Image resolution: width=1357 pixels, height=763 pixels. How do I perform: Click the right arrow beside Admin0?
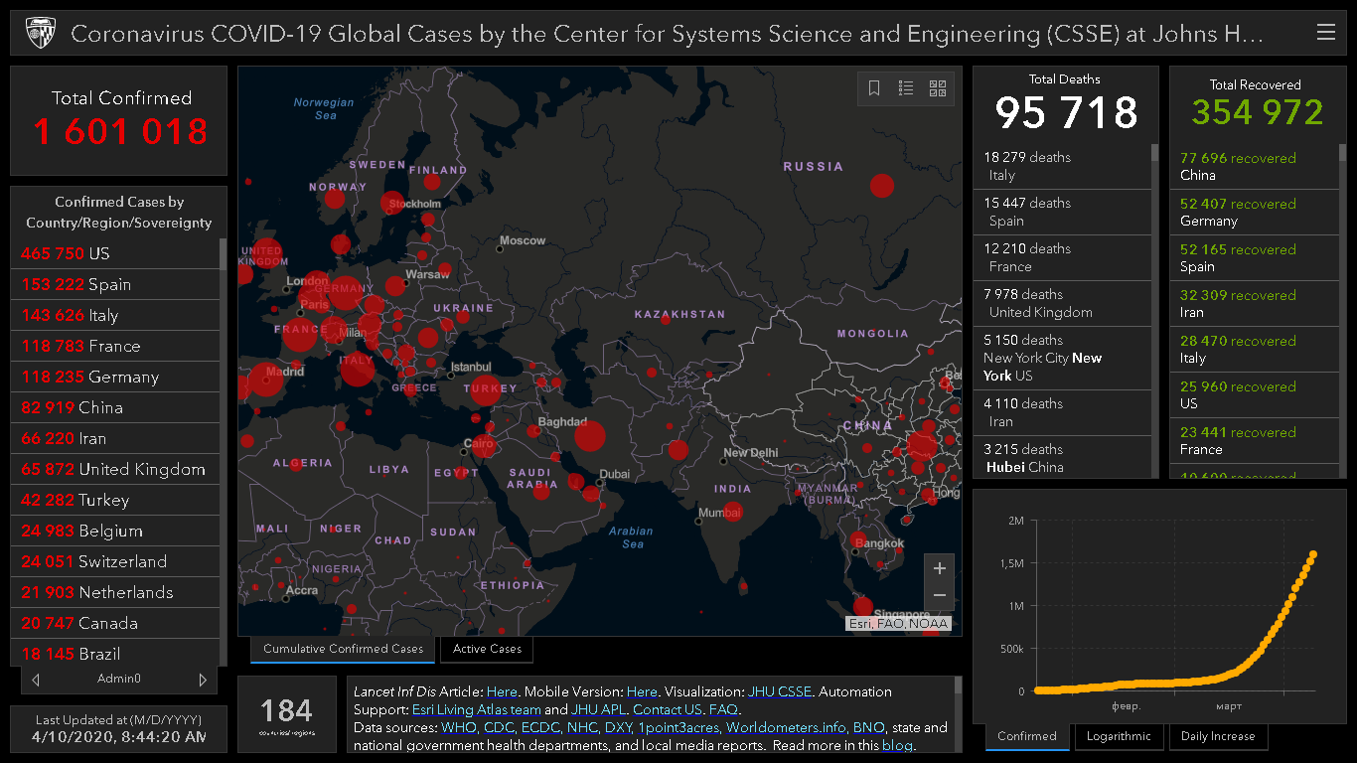click(203, 680)
